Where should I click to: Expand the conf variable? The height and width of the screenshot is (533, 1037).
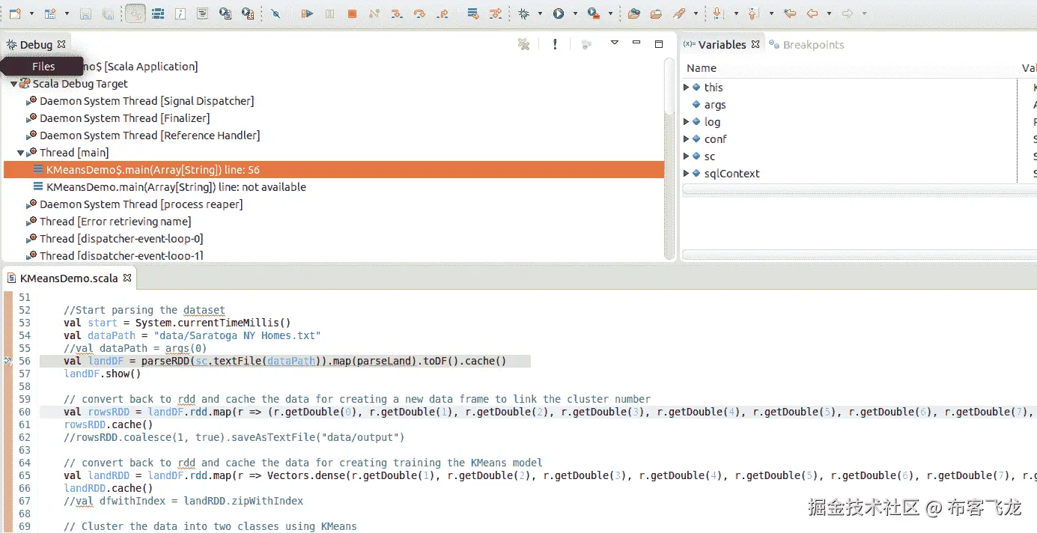(x=687, y=139)
